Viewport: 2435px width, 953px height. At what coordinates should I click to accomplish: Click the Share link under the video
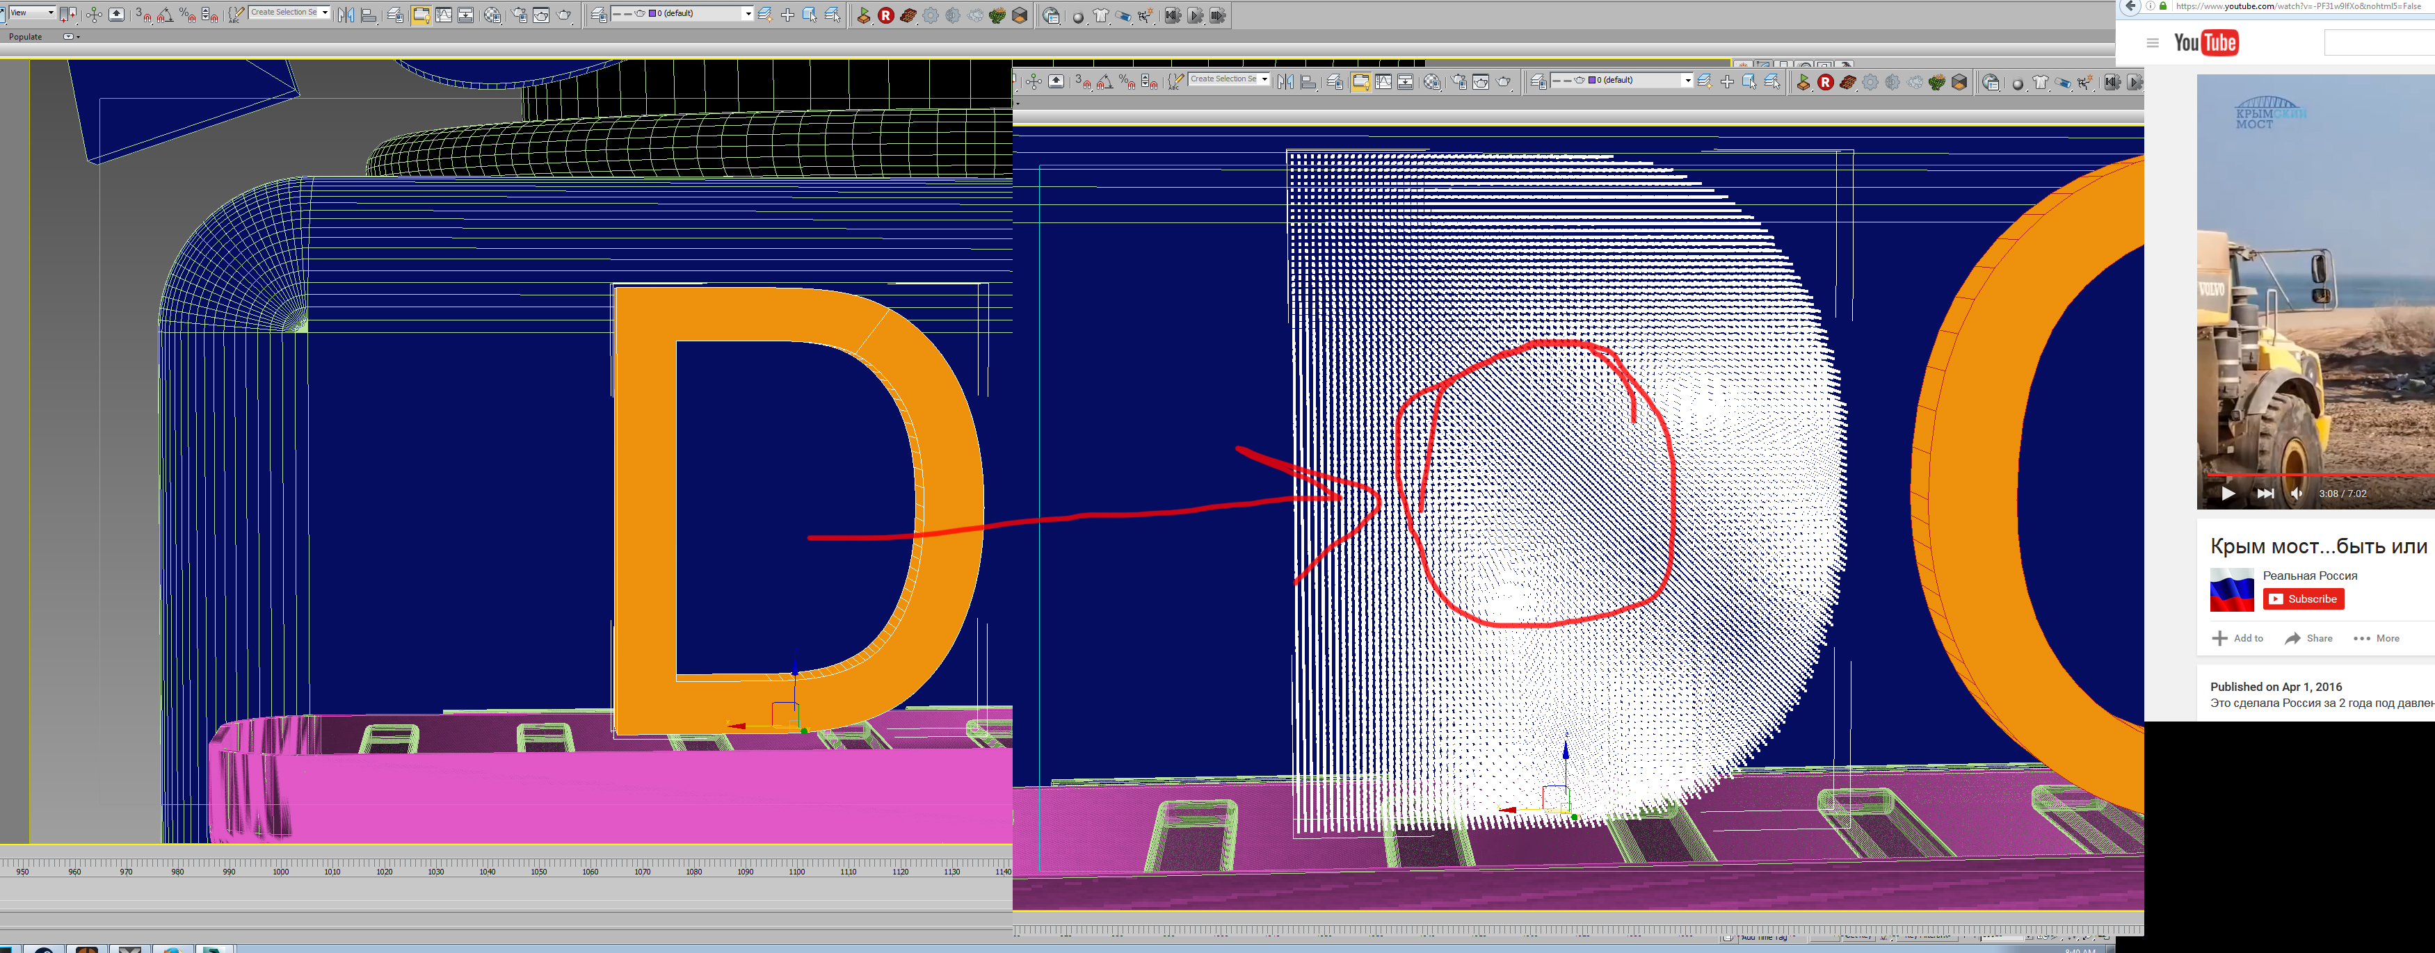point(2308,639)
